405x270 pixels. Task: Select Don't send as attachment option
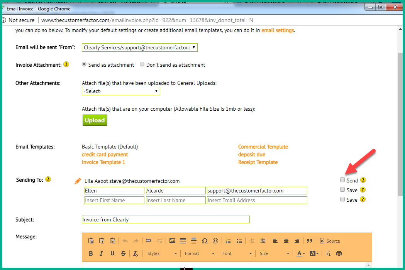[142, 64]
